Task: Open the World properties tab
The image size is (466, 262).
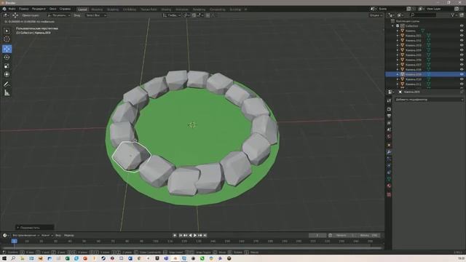Action: (389, 137)
